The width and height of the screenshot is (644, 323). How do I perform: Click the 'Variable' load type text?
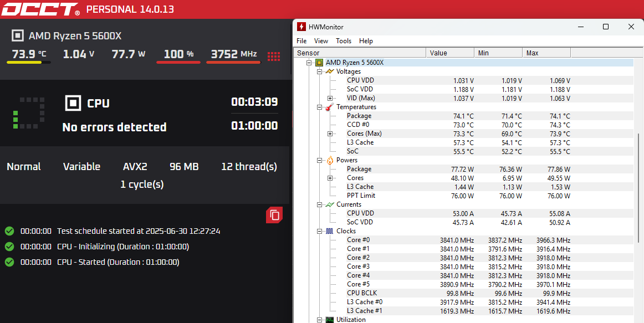[81, 167]
